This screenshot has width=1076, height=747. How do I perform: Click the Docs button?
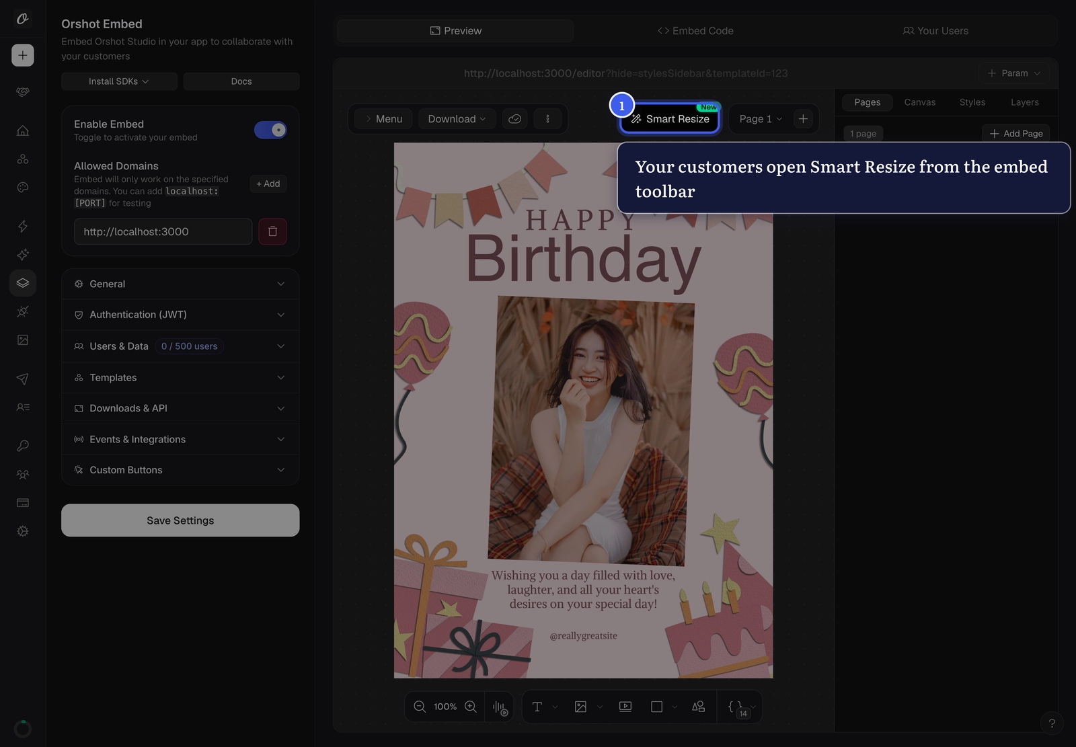coord(241,81)
